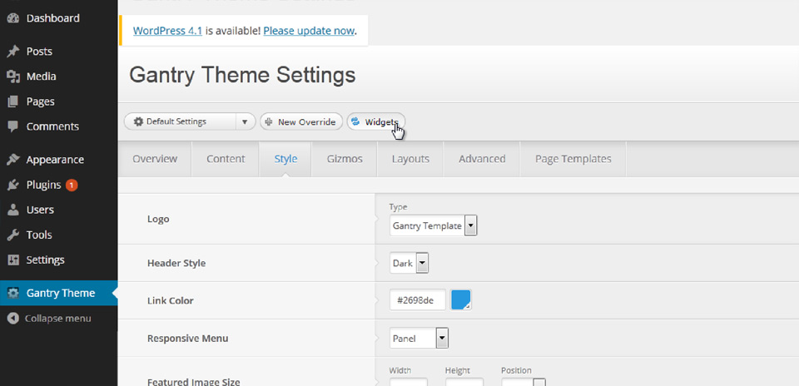The image size is (799, 386).
Task: Click gear icon in Default Settings button
Action: [139, 121]
